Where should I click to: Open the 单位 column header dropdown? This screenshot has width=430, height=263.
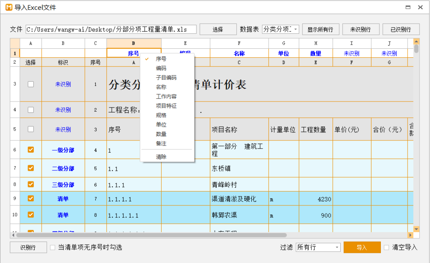283,54
